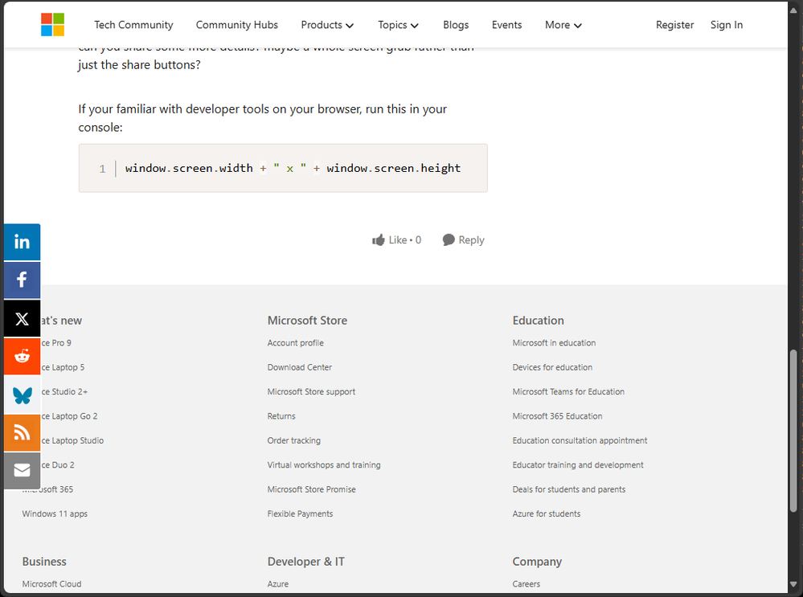
Task: Open the Microsoft Cloud footer link
Action: click(x=51, y=583)
